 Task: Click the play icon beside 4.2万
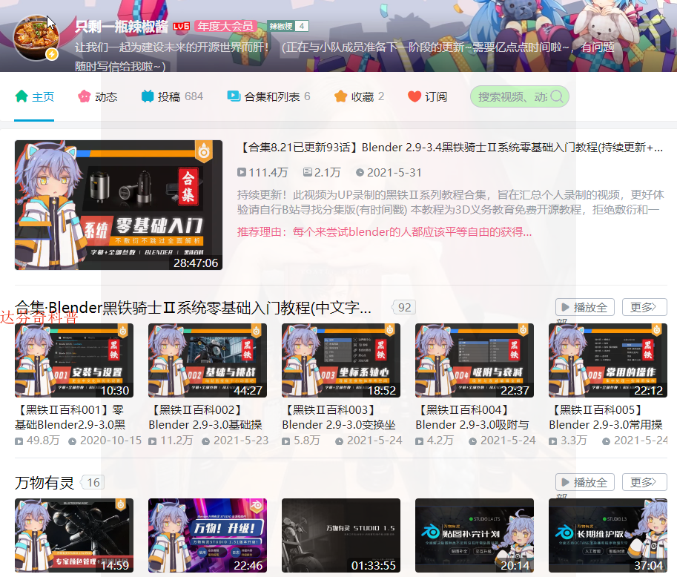click(x=419, y=441)
